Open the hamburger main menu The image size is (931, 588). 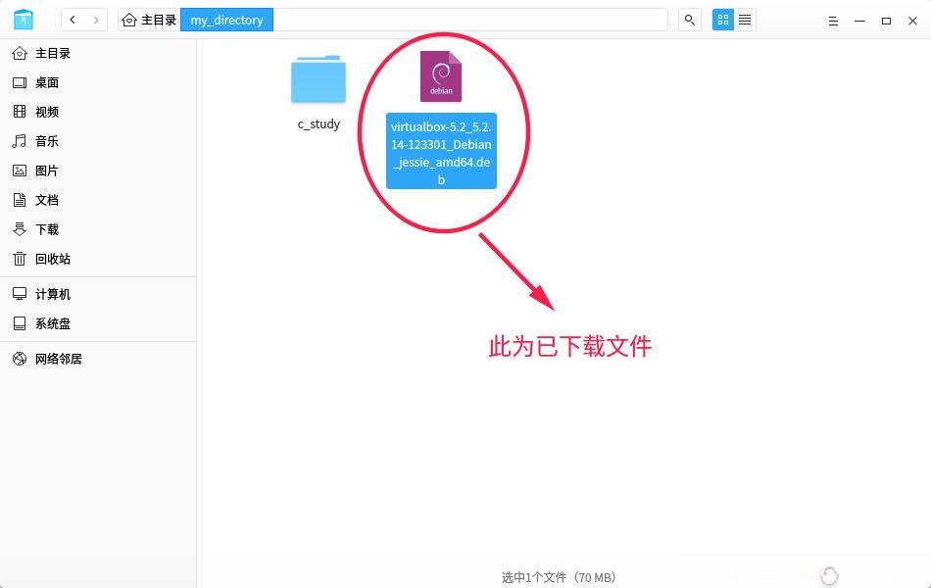pyautogui.click(x=833, y=21)
